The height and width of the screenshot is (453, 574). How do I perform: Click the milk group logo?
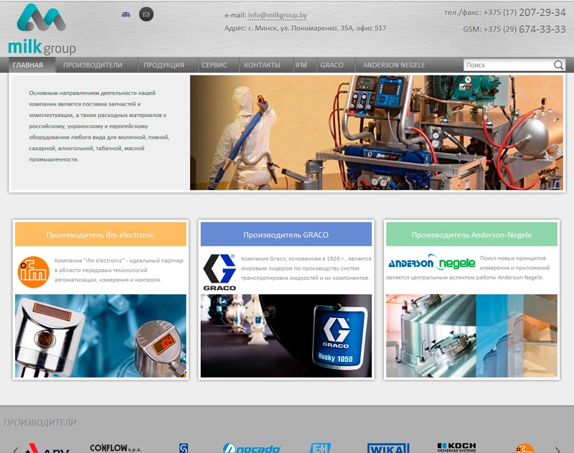click(x=42, y=29)
